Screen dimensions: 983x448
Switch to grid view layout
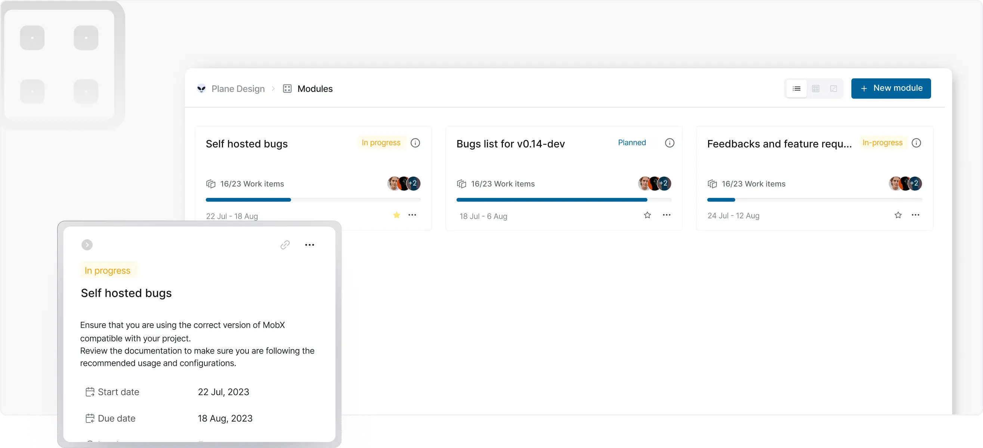[816, 88]
